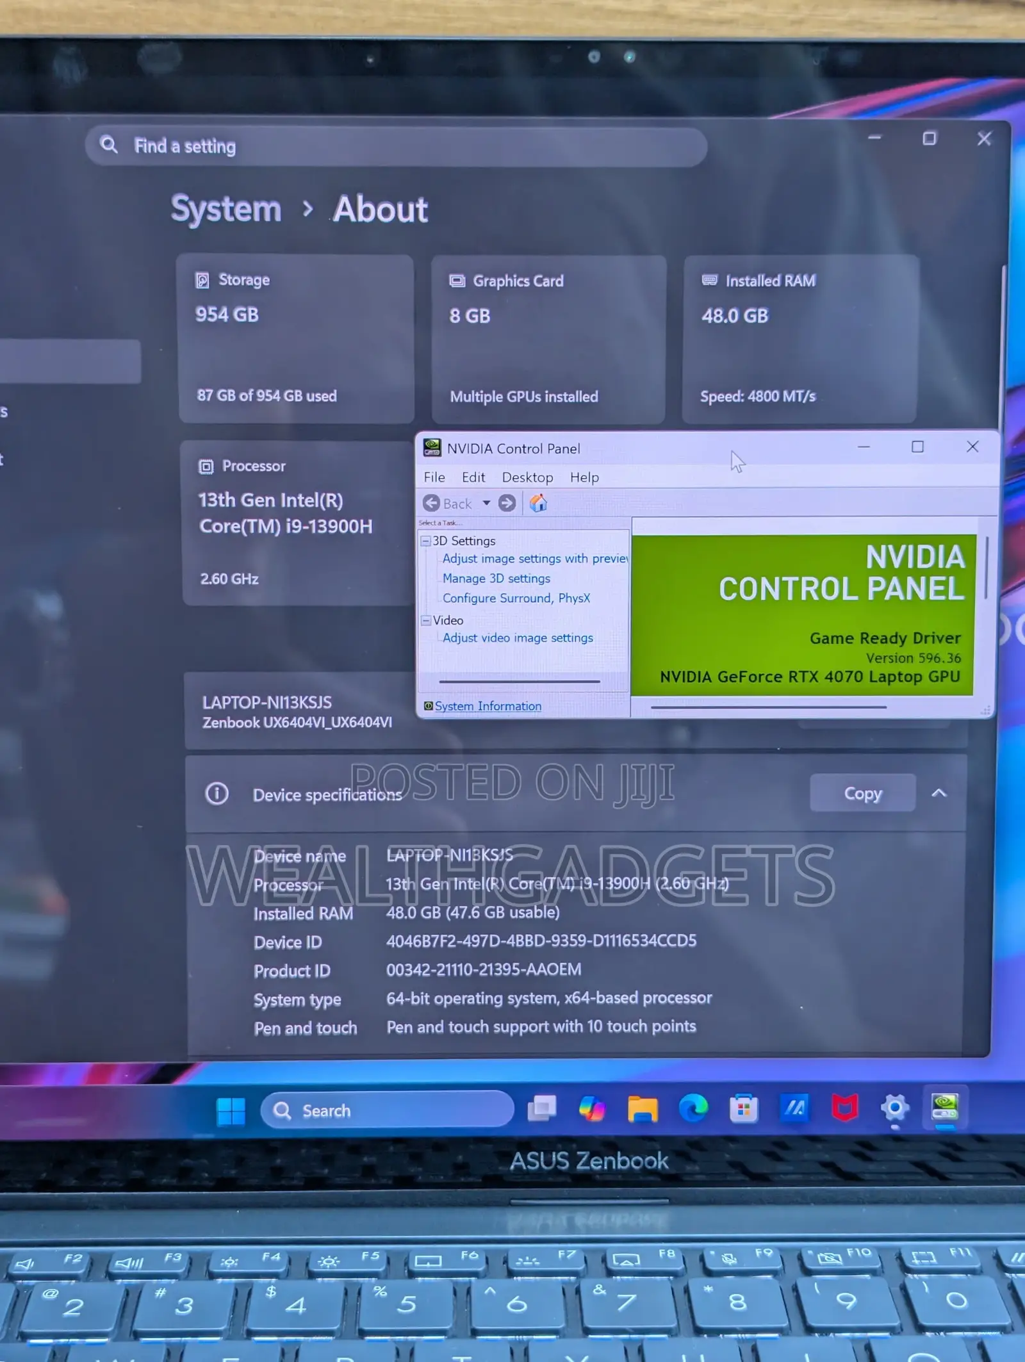Collapse the 3D Settings tree node
This screenshot has width=1025, height=1362.
tap(425, 541)
